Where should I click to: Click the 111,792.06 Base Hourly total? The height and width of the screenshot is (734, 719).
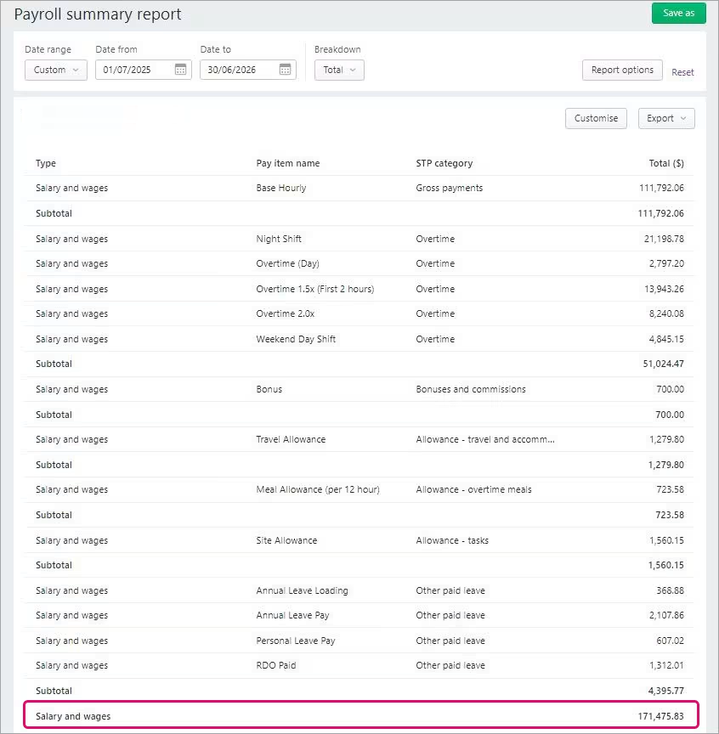point(661,189)
